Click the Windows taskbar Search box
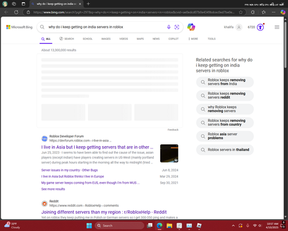Viewport: 288px width, 231px height. [x=119, y=225]
